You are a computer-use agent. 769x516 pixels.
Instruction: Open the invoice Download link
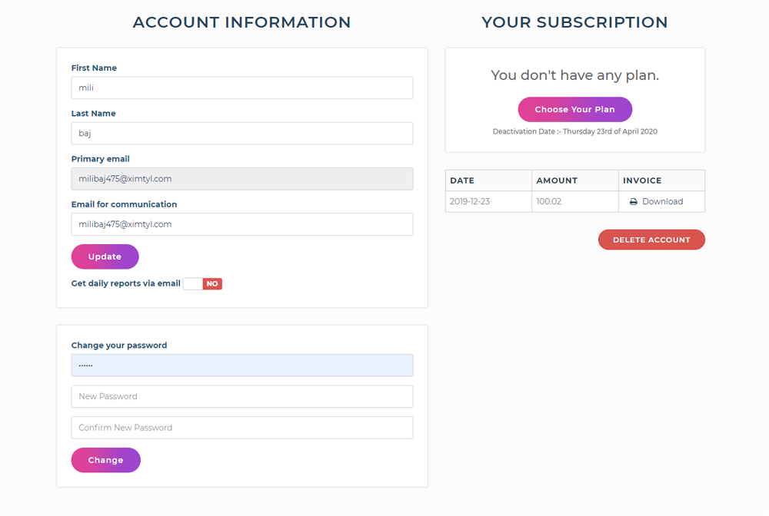[661, 201]
